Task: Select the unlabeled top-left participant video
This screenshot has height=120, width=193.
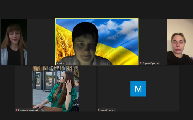Action: [x=14, y=42]
